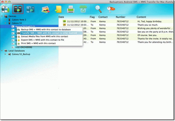The image size is (175, 121).
Task: Collapse the Galaxy S3 node
Action: click(5, 23)
